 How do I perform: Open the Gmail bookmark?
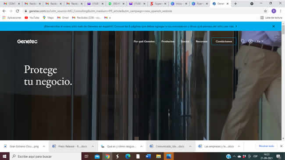click(x=63, y=18)
